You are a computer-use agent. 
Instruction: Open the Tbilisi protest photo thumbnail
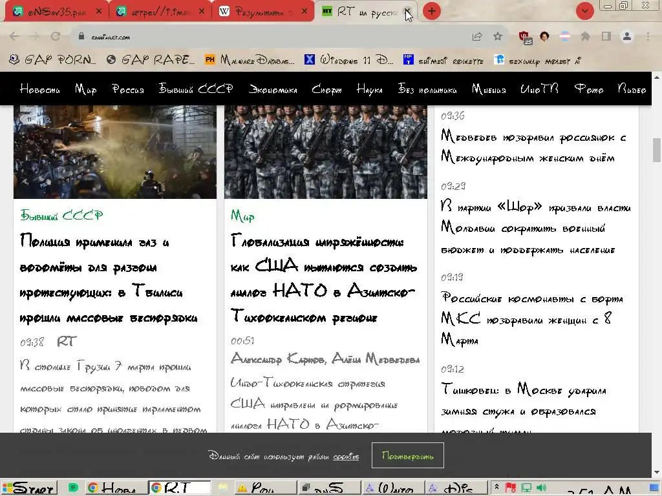115,152
